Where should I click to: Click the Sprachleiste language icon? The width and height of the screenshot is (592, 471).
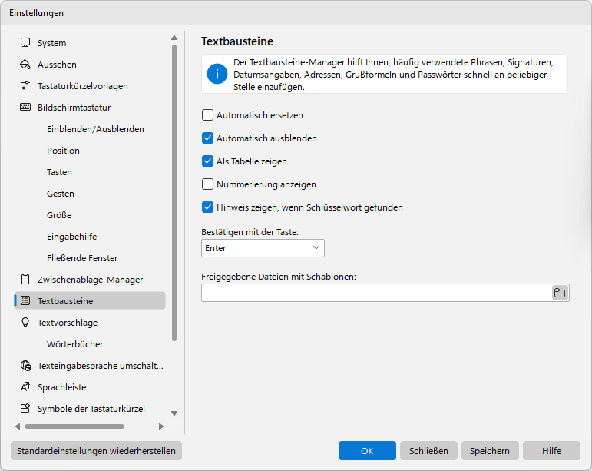pos(25,386)
